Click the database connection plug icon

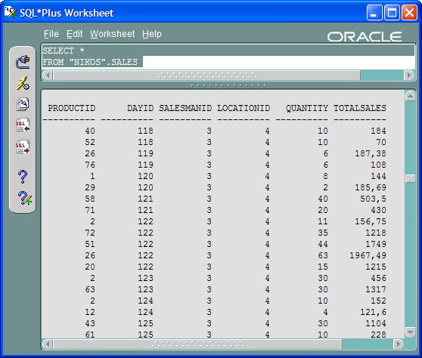coord(23,62)
